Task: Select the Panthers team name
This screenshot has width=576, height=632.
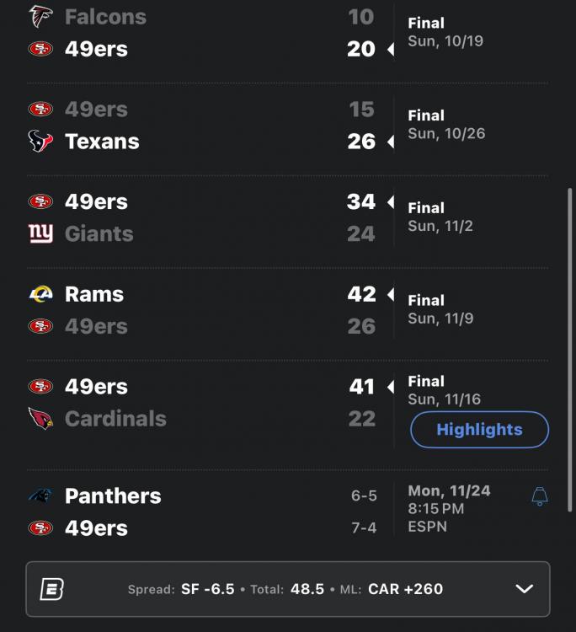Action: tap(113, 495)
